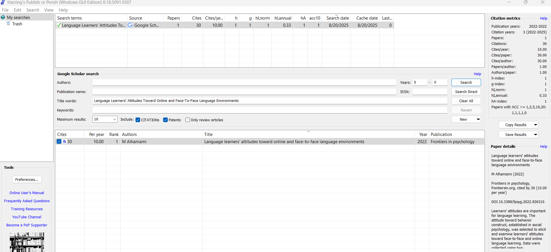Click the Search button
The width and height of the screenshot is (551, 252).
pyautogui.click(x=466, y=82)
